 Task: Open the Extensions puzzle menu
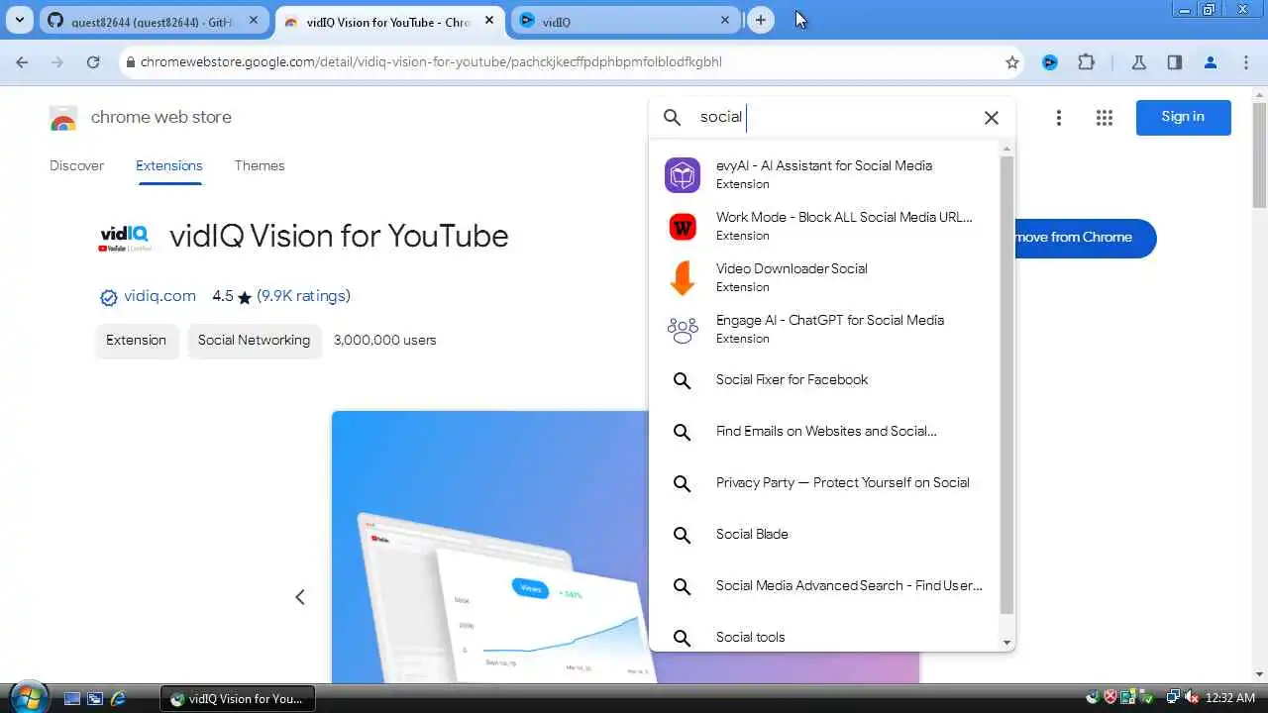pyautogui.click(x=1086, y=62)
